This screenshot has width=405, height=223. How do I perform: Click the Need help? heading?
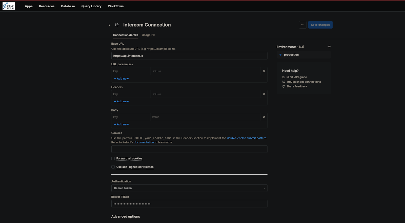click(290, 71)
